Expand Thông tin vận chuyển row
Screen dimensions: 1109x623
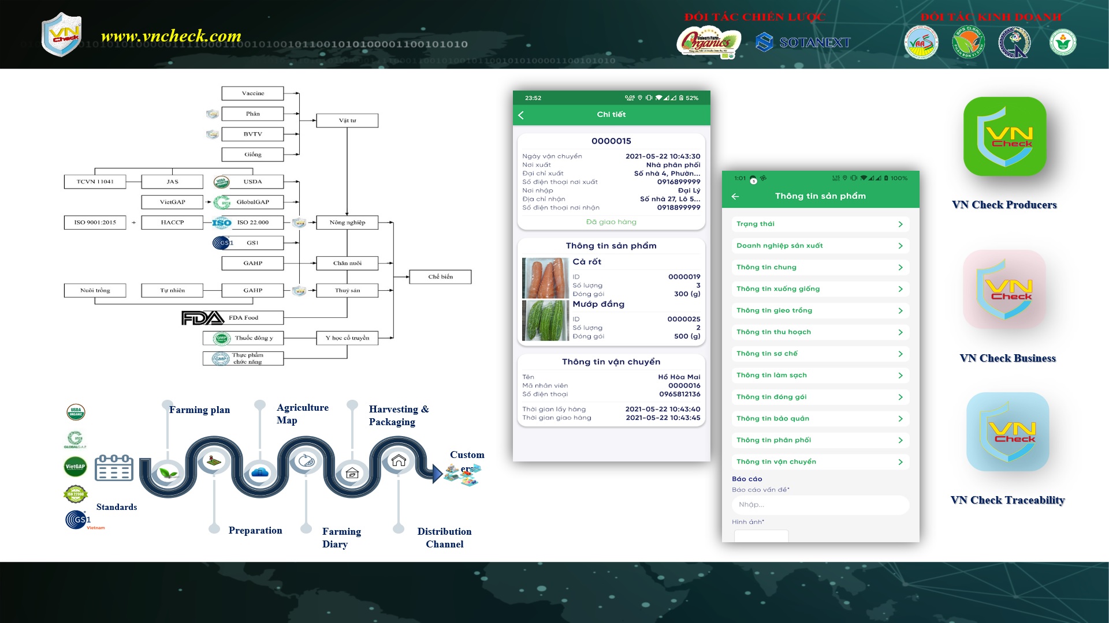(x=820, y=462)
